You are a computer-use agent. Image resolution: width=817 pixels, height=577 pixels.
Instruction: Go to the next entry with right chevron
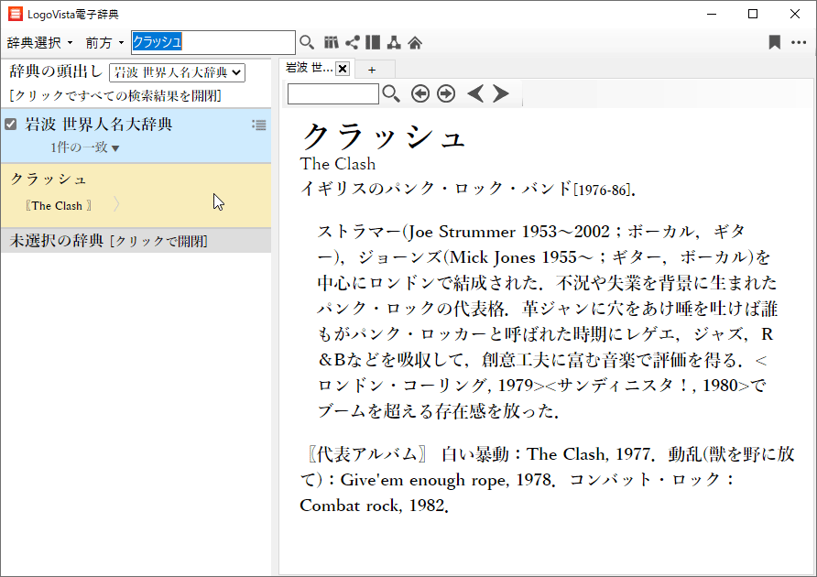(x=500, y=93)
